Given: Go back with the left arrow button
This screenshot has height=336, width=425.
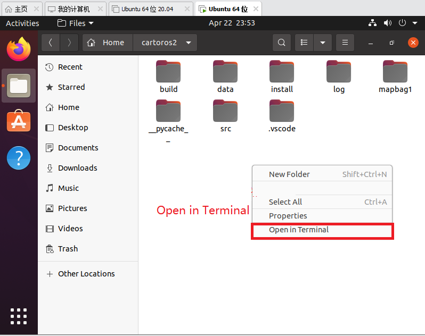Looking at the screenshot, I should pos(51,43).
